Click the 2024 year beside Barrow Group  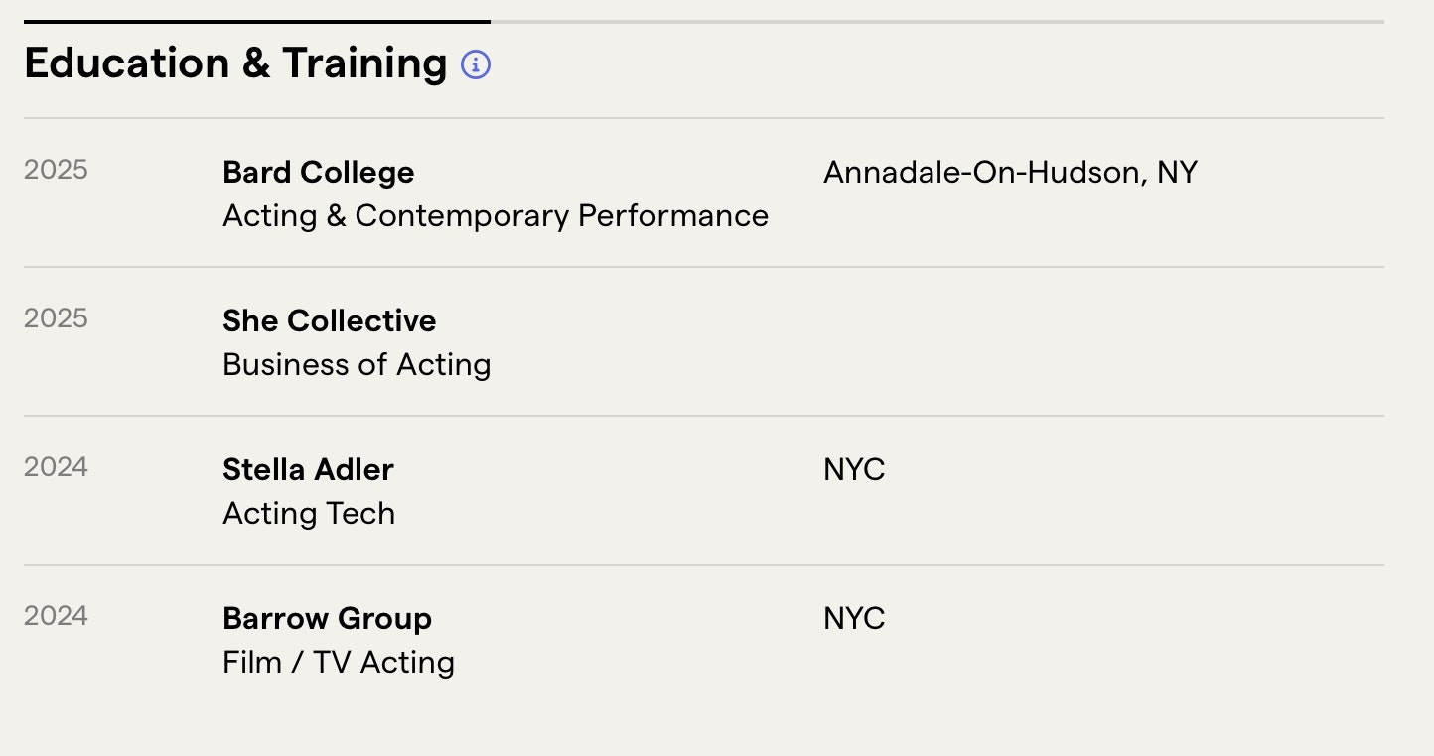point(56,616)
